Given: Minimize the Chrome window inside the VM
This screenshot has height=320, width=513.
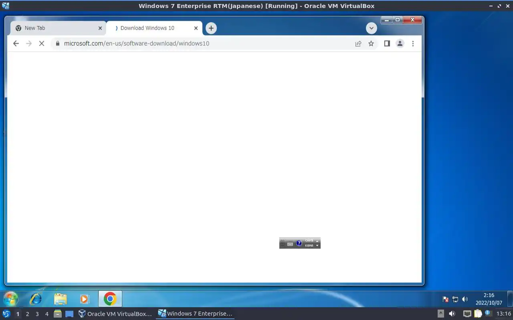Looking at the screenshot, I should click(386, 20).
